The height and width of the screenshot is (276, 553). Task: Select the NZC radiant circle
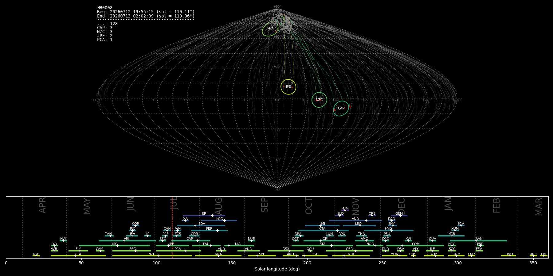coord(319,100)
